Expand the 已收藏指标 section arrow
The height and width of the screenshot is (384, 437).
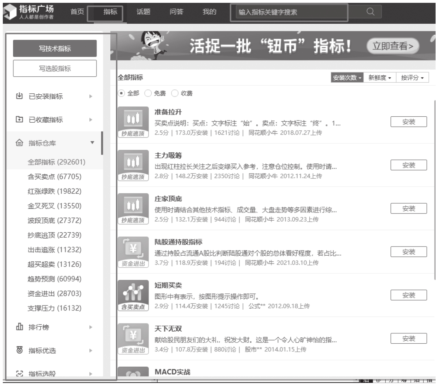91,120
